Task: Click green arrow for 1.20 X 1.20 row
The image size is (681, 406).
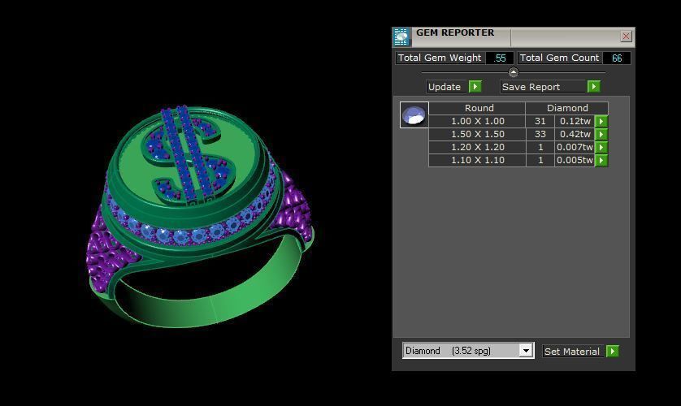Action: 601,148
